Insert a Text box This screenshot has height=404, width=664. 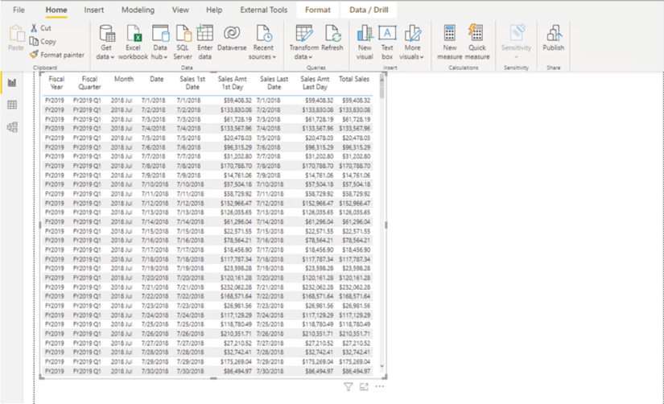[387, 33]
